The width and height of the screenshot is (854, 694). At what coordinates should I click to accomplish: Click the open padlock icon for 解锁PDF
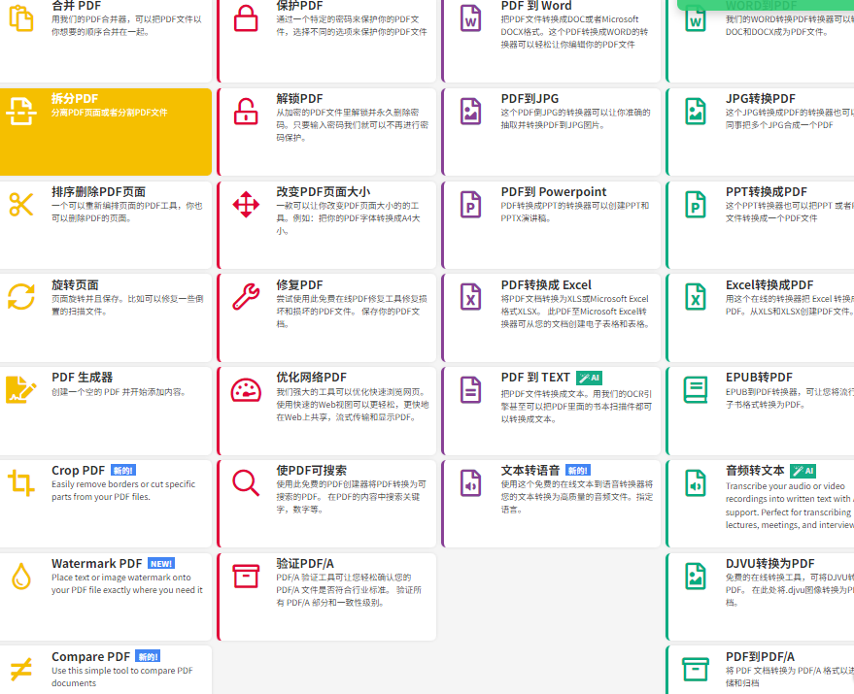pos(246,112)
